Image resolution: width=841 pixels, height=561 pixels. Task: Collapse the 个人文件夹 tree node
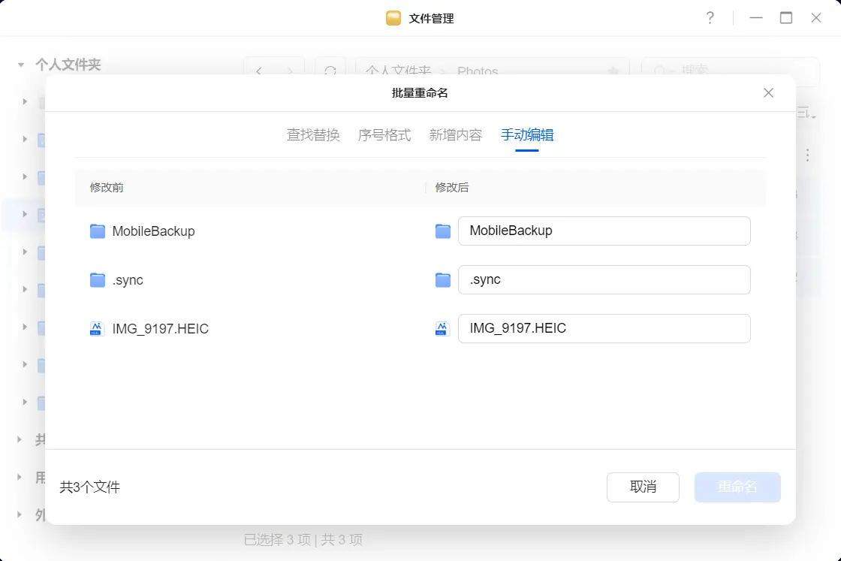click(21, 65)
